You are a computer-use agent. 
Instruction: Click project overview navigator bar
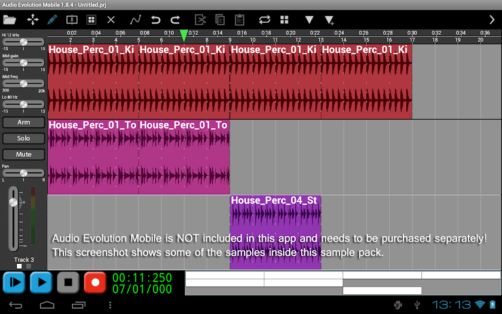tap(343, 283)
